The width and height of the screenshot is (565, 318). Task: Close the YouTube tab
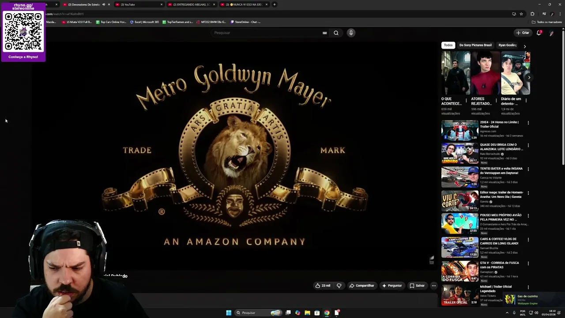click(161, 4)
